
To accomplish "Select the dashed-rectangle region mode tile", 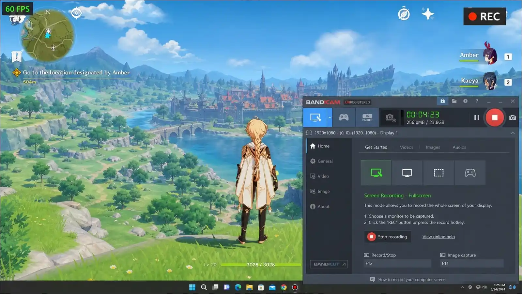I will (x=438, y=173).
